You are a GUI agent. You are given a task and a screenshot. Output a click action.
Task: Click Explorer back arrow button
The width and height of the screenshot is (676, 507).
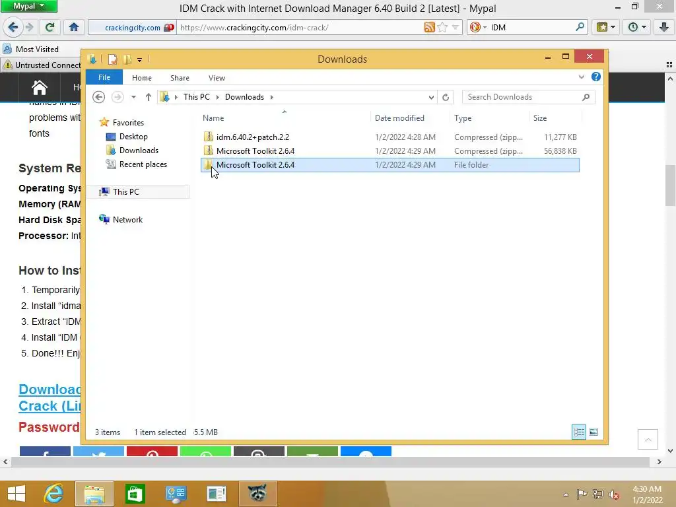[99, 97]
